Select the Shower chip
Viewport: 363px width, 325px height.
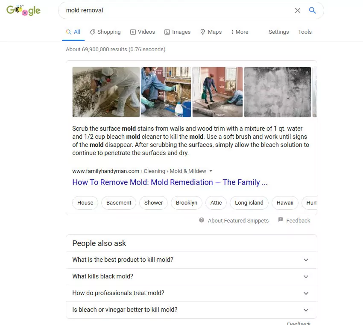(x=153, y=203)
